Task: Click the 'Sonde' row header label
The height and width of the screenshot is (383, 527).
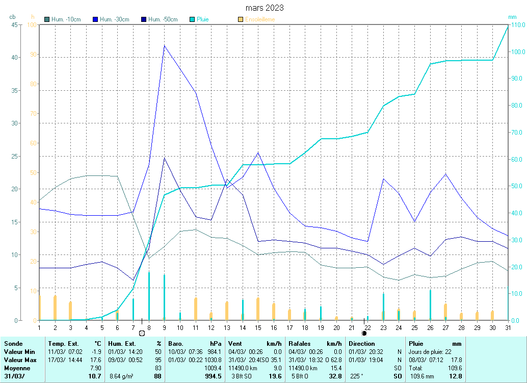Action: coord(13,344)
